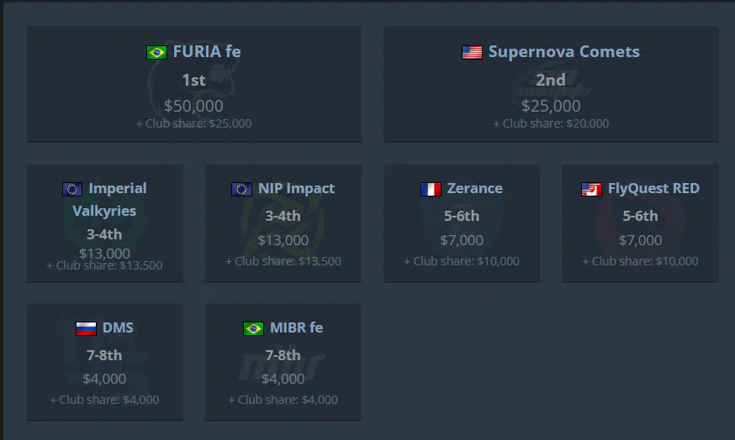Click the 7-8th placement in MIBR fe card
Viewport: 735px width, 440px height.
(x=283, y=355)
